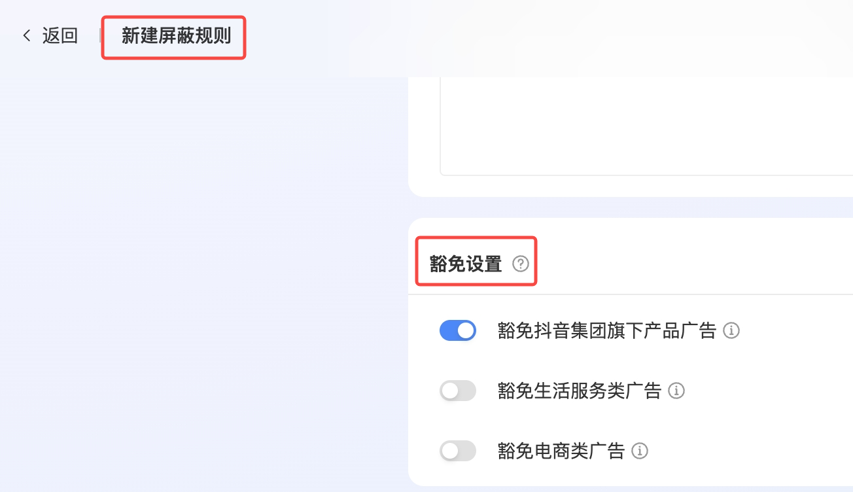Click the 豁免设置 section heading
The height and width of the screenshot is (492, 853).
tap(465, 264)
